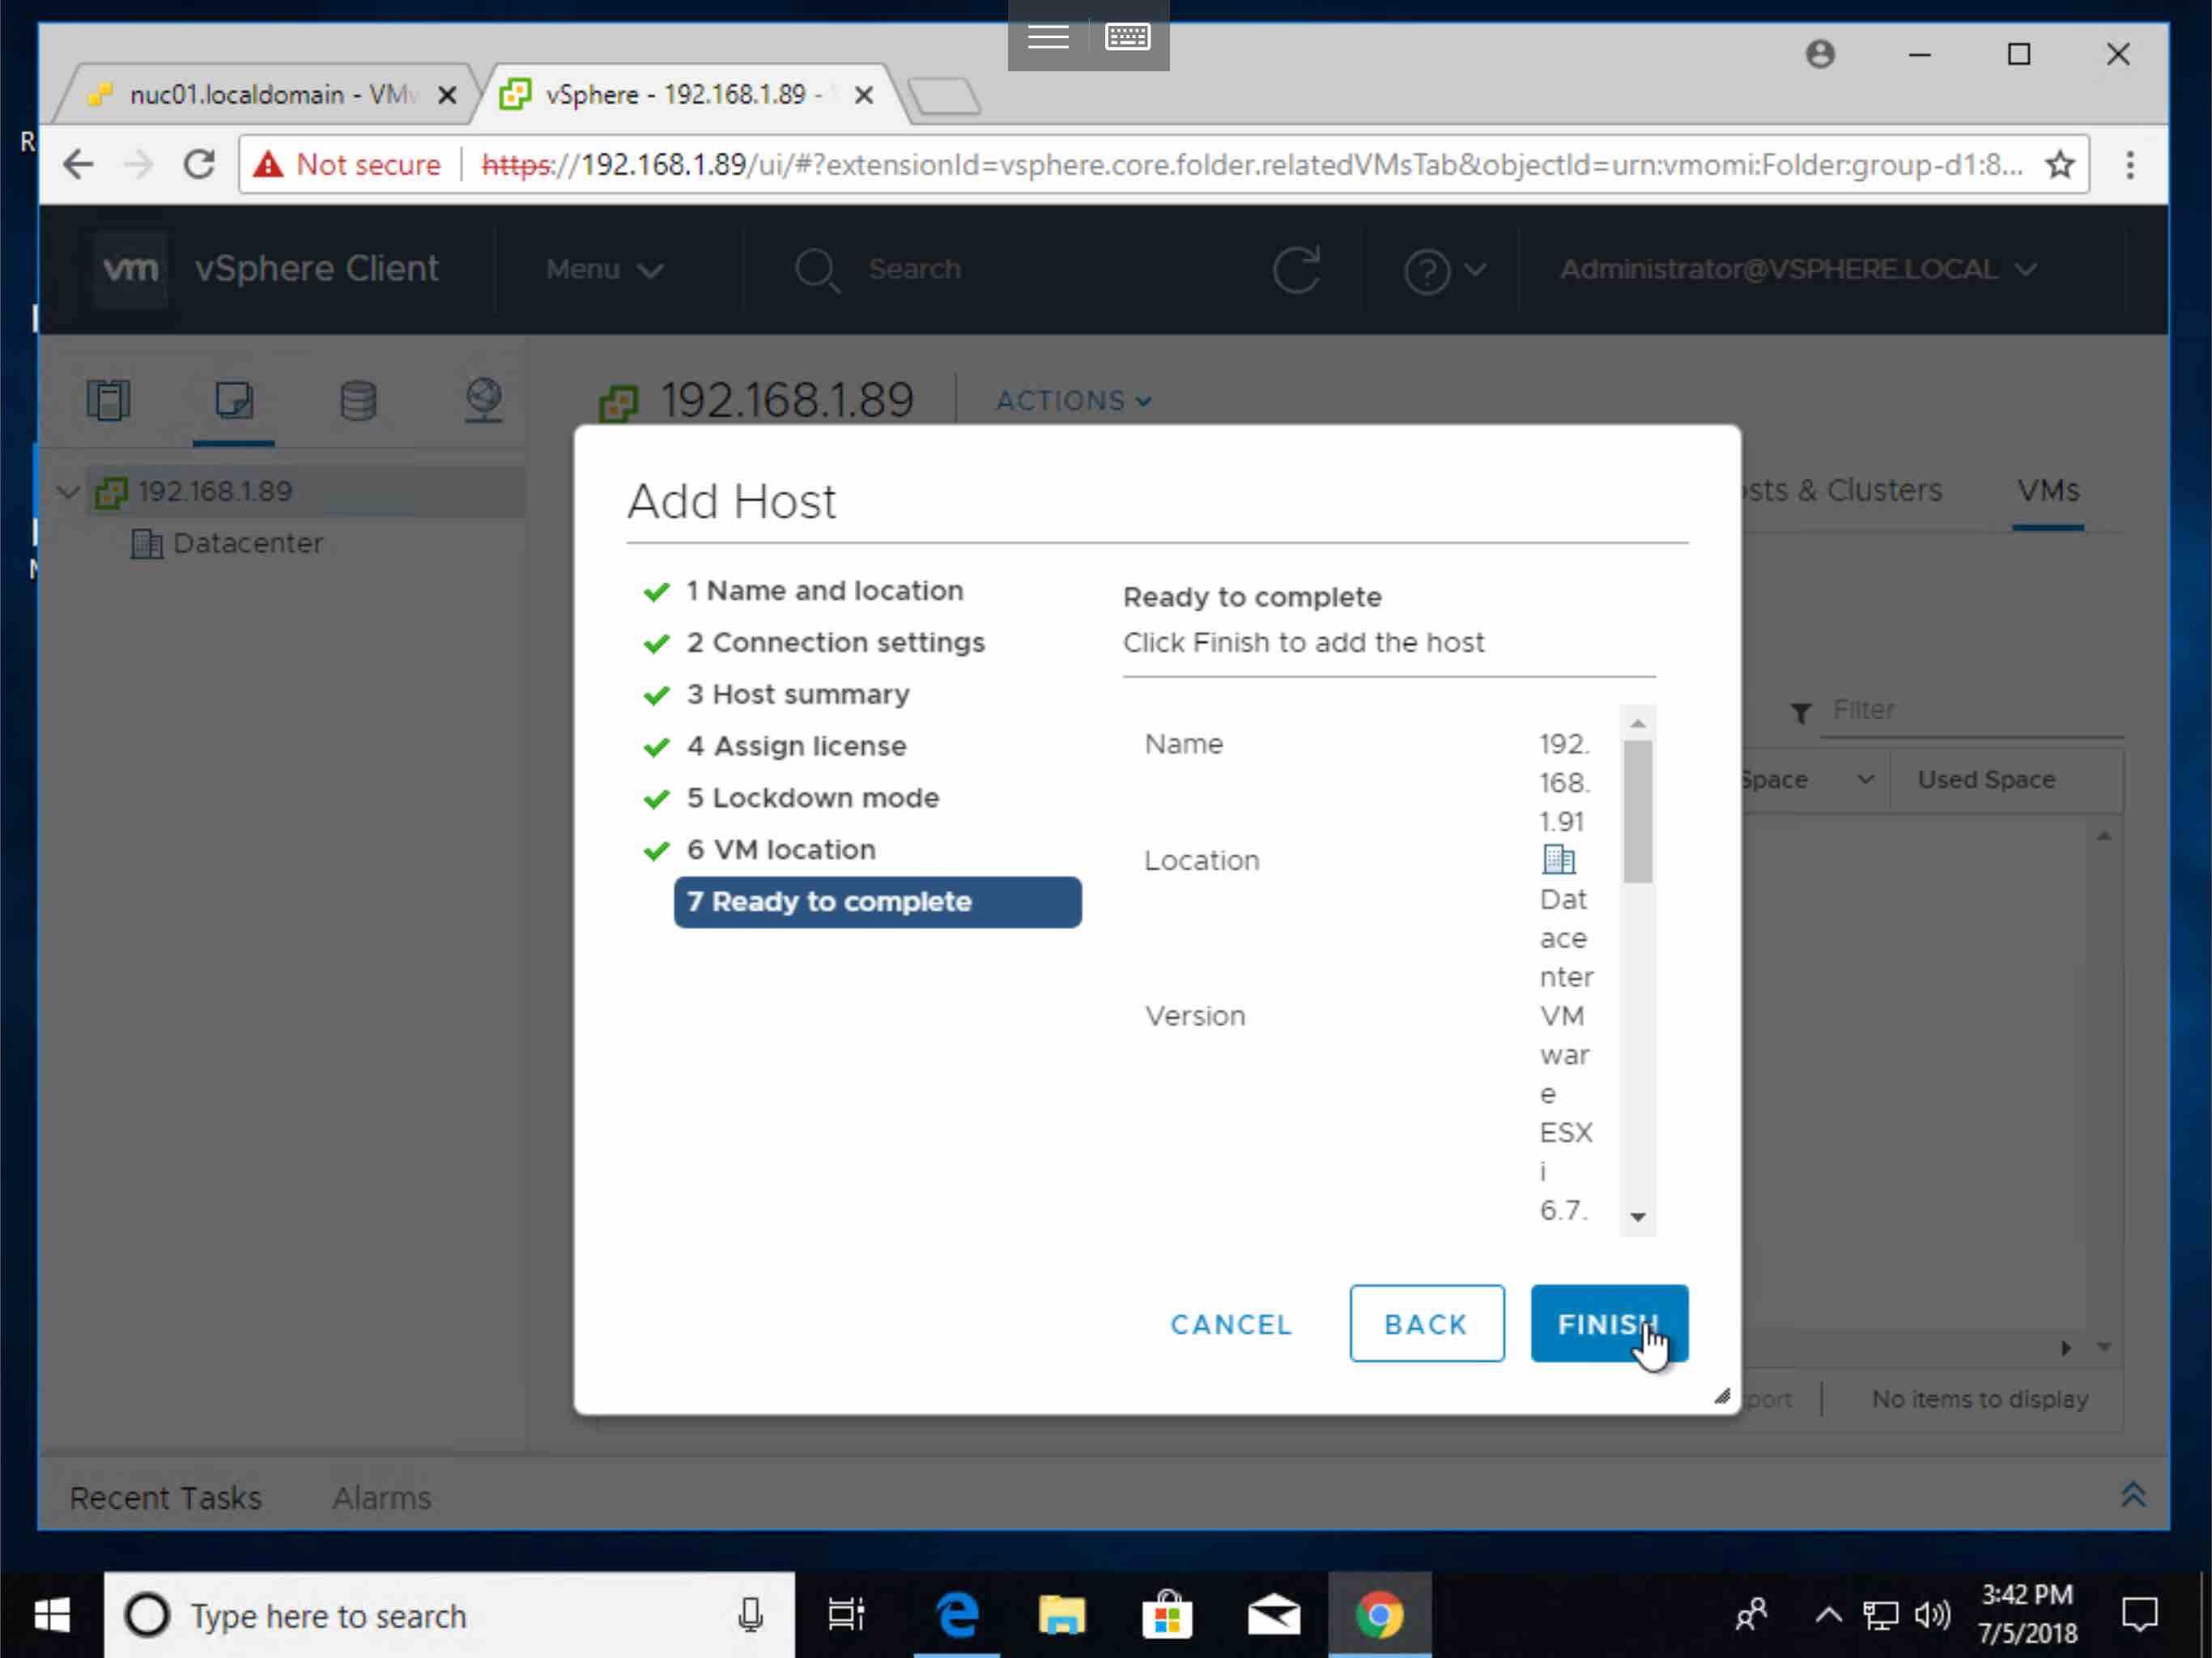
Task: Click Type here to search box
Action: click(449, 1616)
